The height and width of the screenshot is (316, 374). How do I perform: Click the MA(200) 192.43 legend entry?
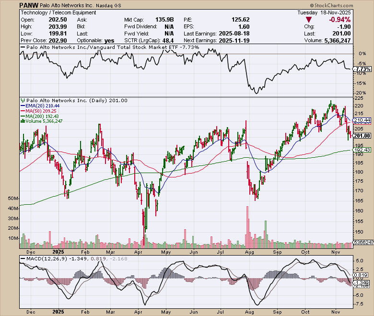click(x=42, y=116)
